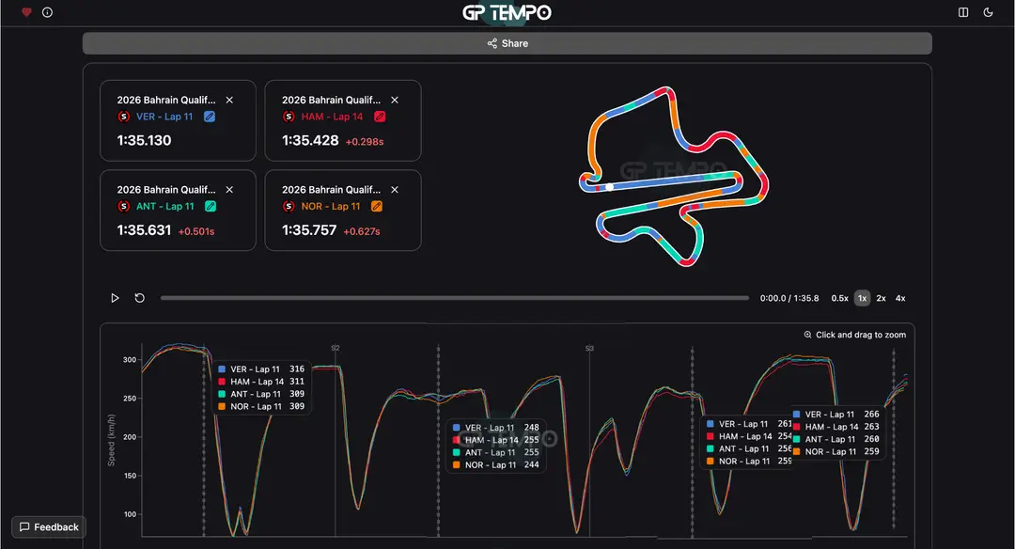This screenshot has height=549, width=1015.
Task: Click soft tyre icon on NOR card
Action: [289, 207]
